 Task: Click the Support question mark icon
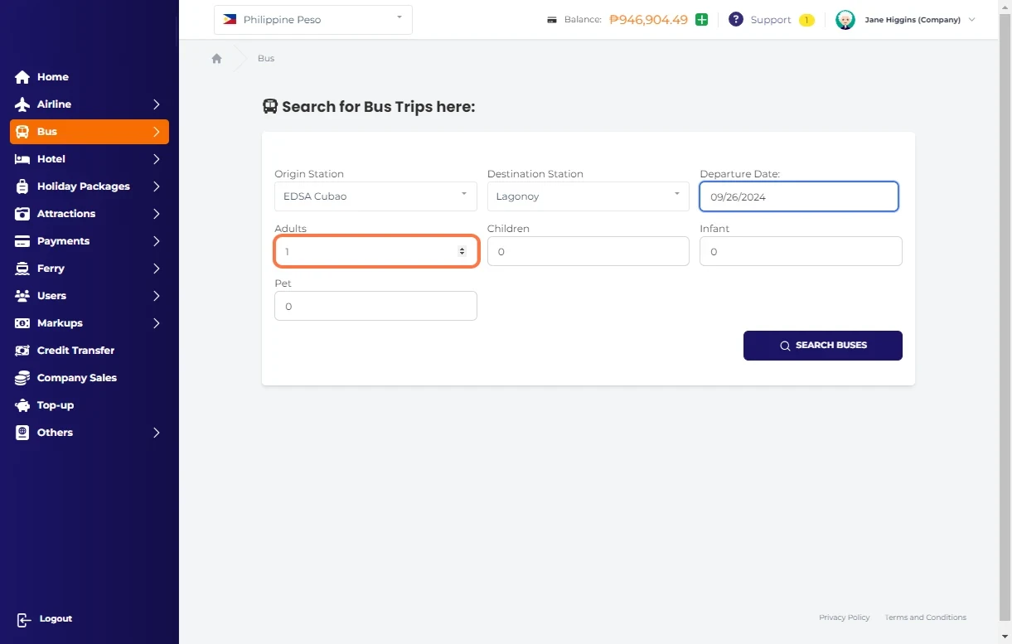pyautogui.click(x=735, y=20)
